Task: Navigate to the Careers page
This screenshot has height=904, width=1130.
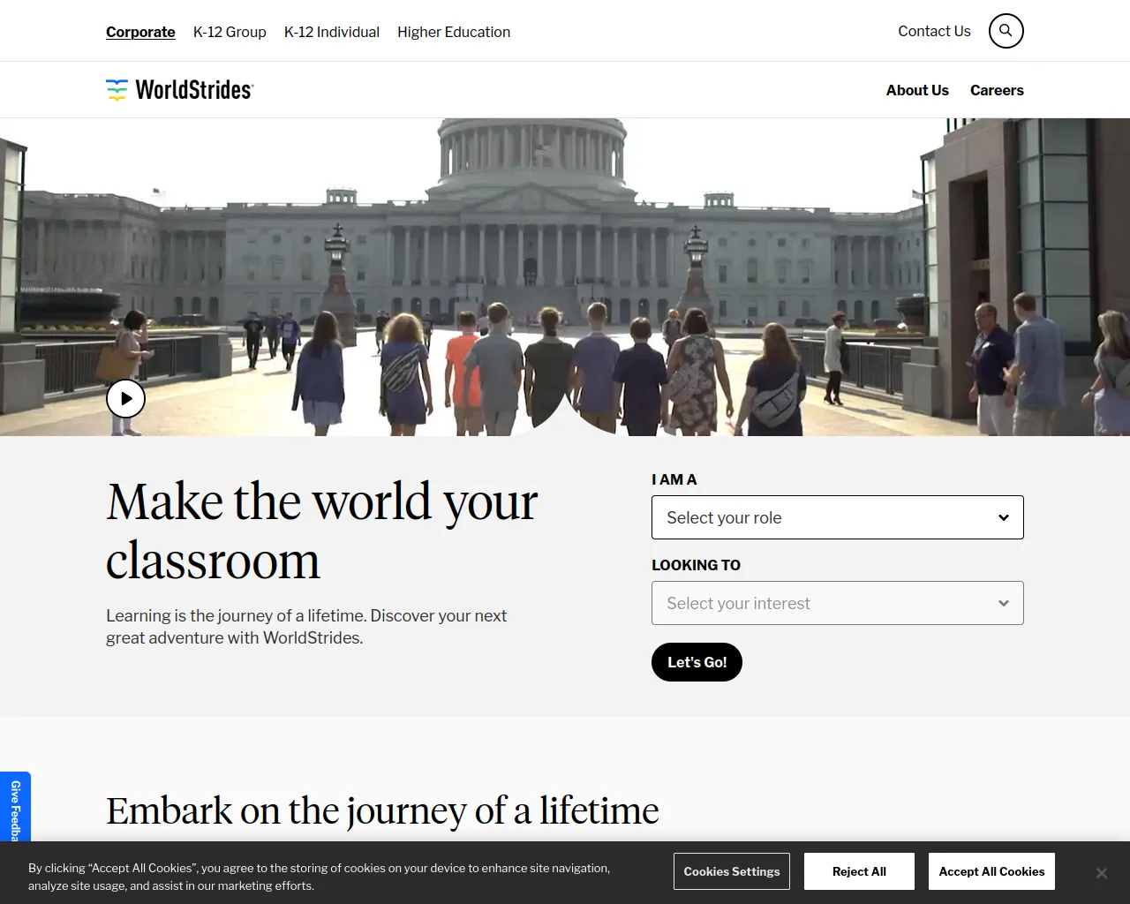Action: coord(997,90)
